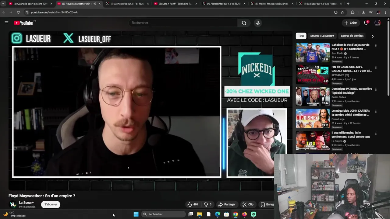The image size is (390, 219).
Task: Go to YouTube home via logo
Action: click(x=23, y=23)
